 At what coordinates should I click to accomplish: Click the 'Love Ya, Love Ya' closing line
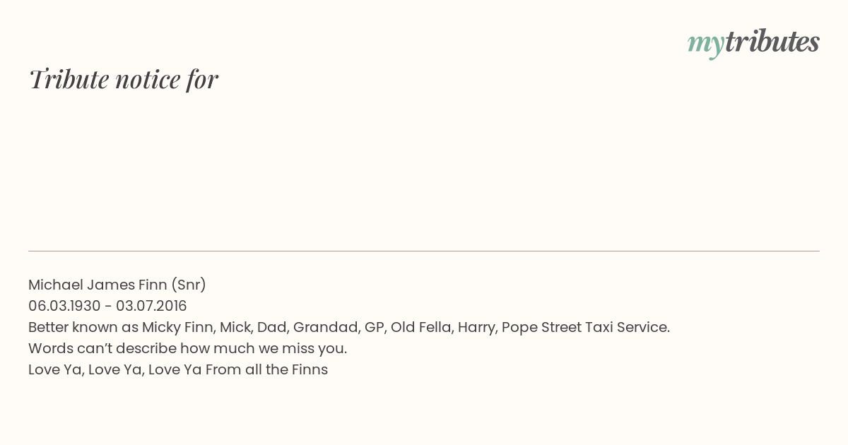[x=178, y=369]
